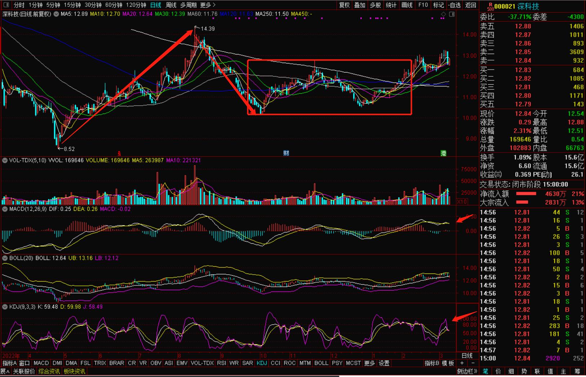This screenshot has width=586, height=377.
Task: Select the 5分钟 period tab
Action: [53, 5]
